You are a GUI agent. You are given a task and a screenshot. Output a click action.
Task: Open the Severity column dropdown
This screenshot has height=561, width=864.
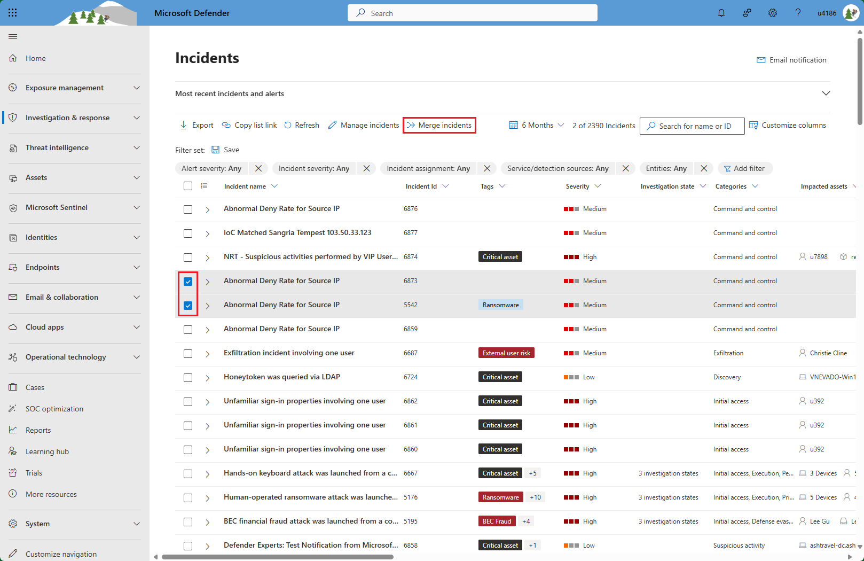(x=598, y=186)
